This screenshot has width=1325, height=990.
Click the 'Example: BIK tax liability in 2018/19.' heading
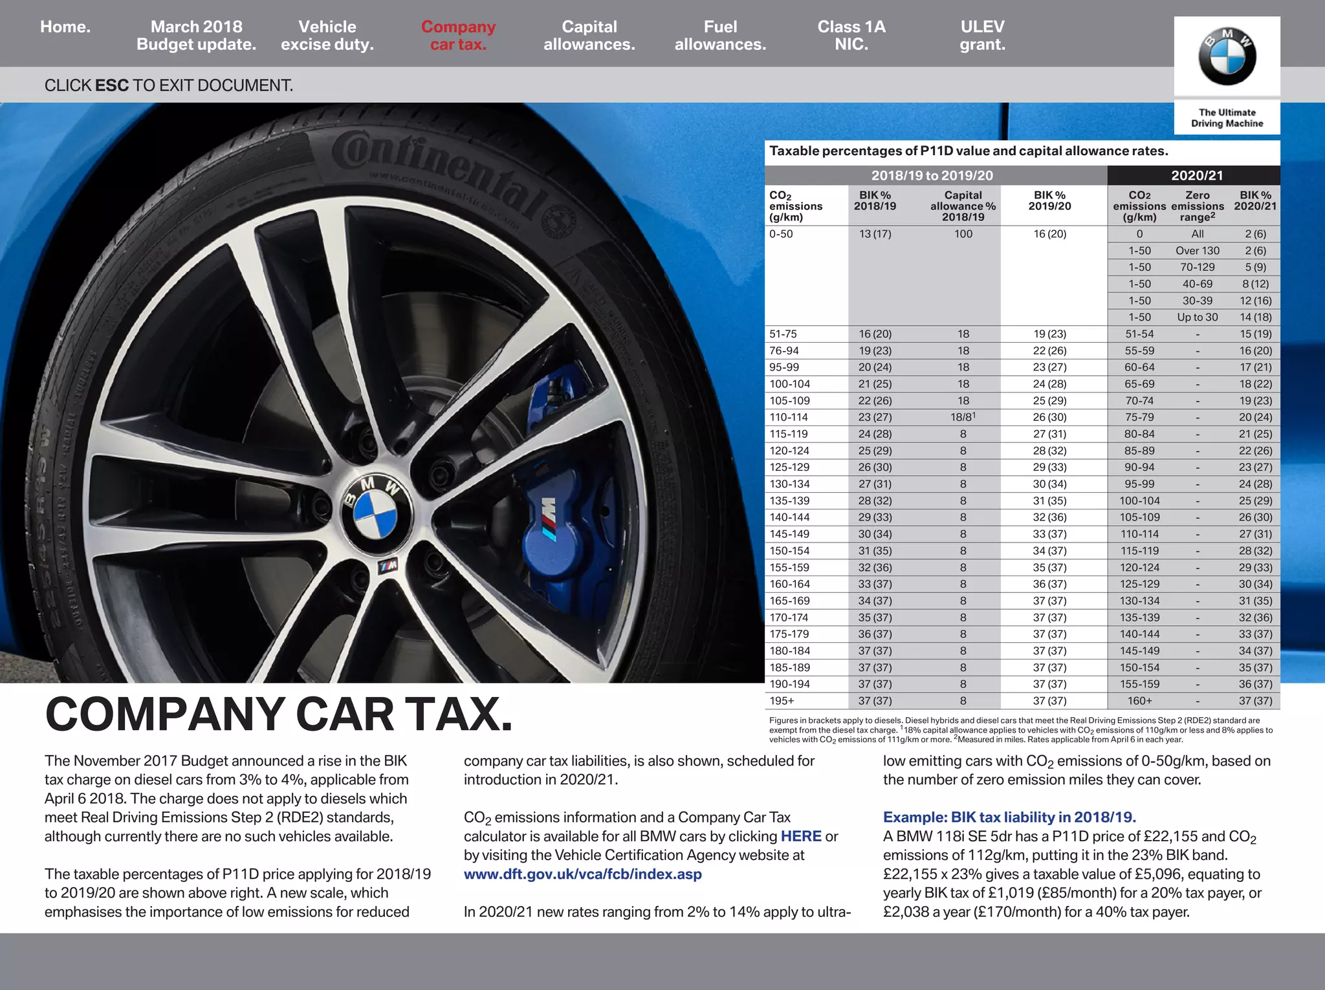(1009, 817)
